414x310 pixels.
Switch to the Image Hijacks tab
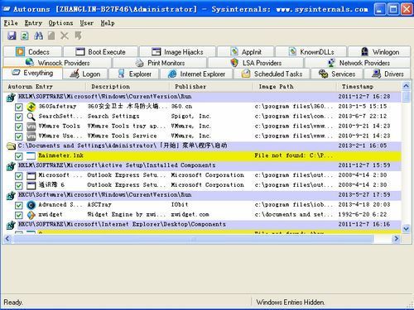(x=177, y=52)
